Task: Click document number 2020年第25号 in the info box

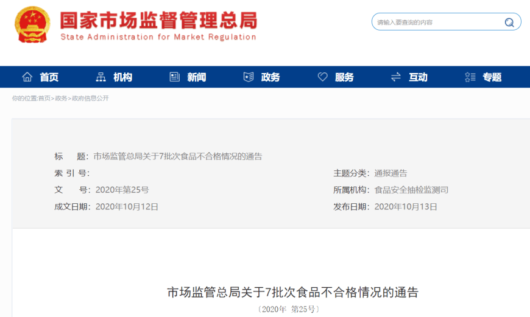Action: [x=122, y=190]
